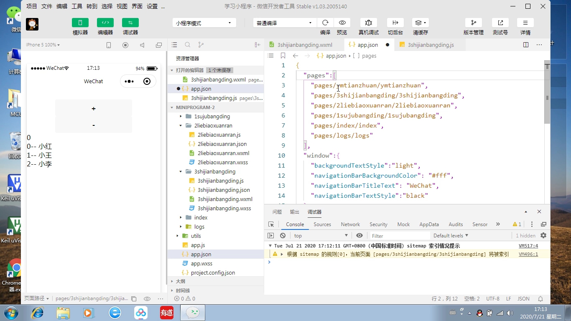Image resolution: width=571 pixels, height=321 pixels.
Task: Switch to the 3shijianbangding.wxml tab
Action: click(x=304, y=45)
